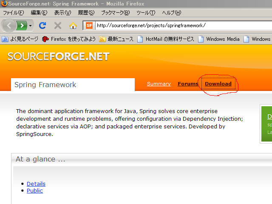Open the history dropdown beside Forward

pyautogui.click(x=30, y=25)
